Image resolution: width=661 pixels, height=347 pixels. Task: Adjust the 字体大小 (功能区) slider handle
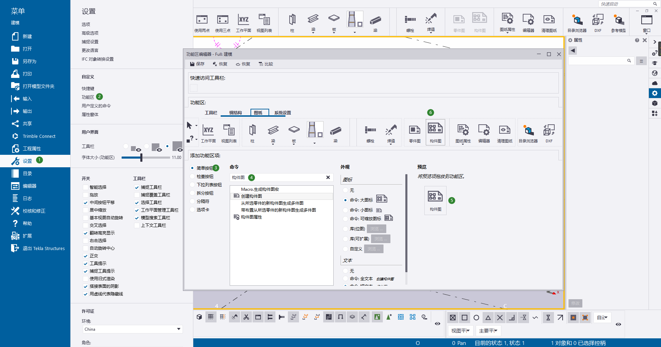tap(141, 158)
